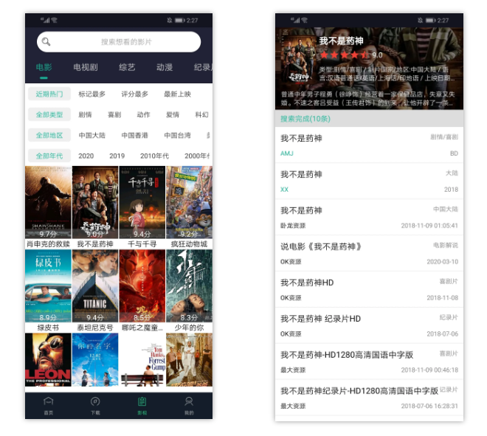Select the 全部年代 year filter
The image size is (487, 436).
point(49,156)
